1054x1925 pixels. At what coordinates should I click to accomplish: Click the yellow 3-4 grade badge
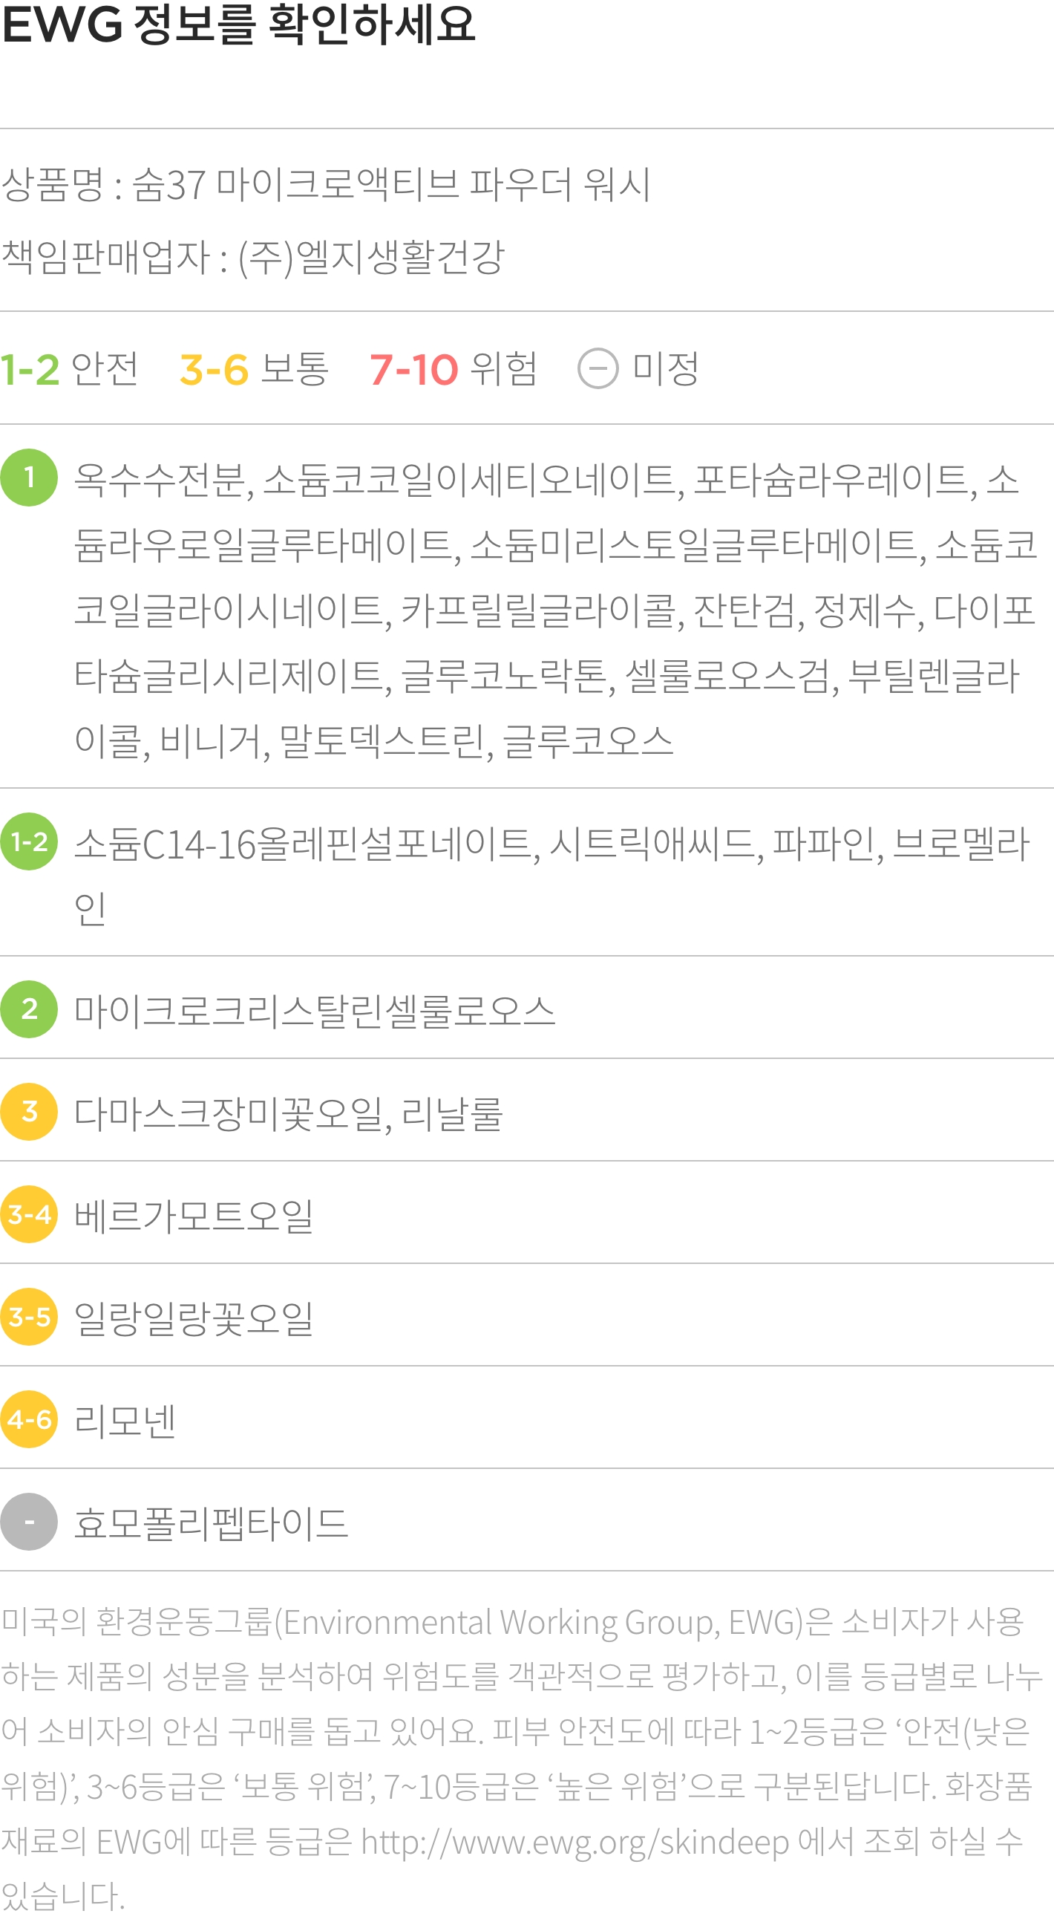(x=29, y=1214)
